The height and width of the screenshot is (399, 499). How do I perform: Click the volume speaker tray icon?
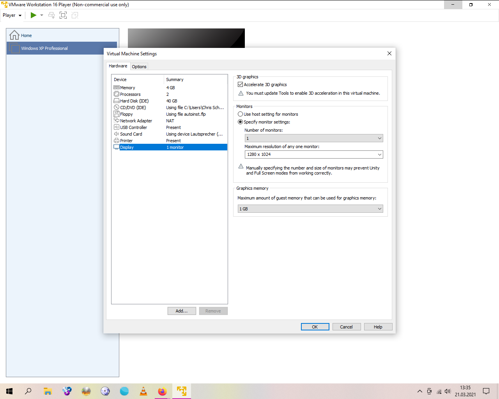point(448,391)
